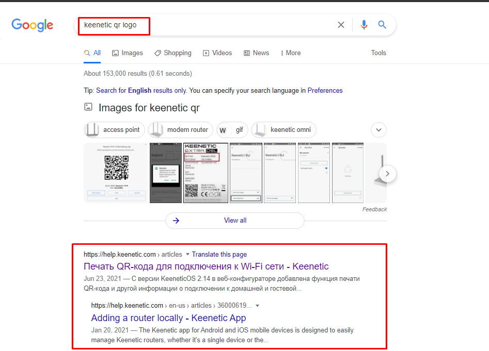Click the View all images button
The image size is (489, 351).
pos(235,221)
